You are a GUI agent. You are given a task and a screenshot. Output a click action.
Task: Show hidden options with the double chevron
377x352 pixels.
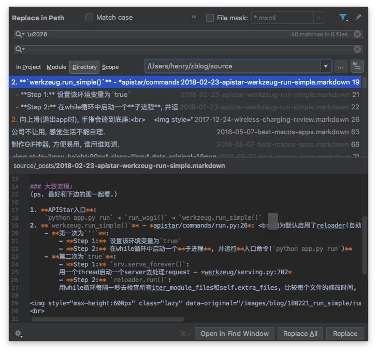pos(194,17)
